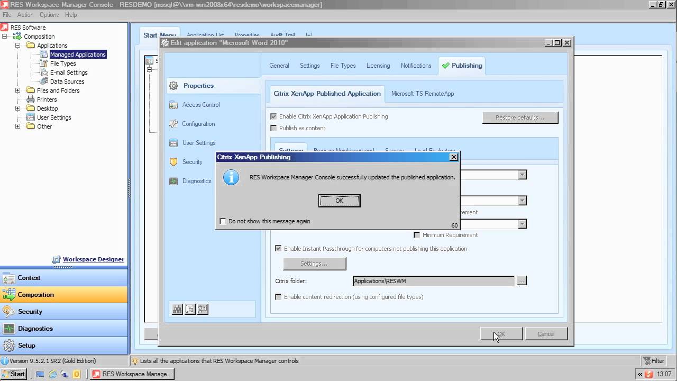Click the Configuration wrench icon

[x=173, y=124]
